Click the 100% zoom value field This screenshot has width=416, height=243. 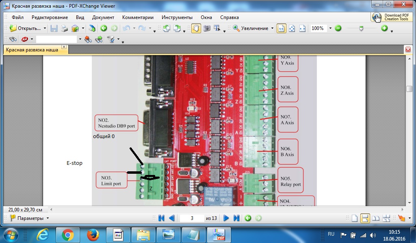(x=319, y=28)
